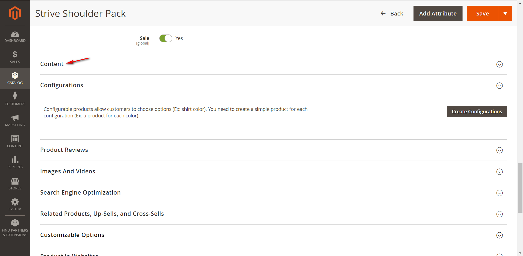Screen dimensions: 523x256
Task: Click the Sale attribute label
Action: [144, 38]
